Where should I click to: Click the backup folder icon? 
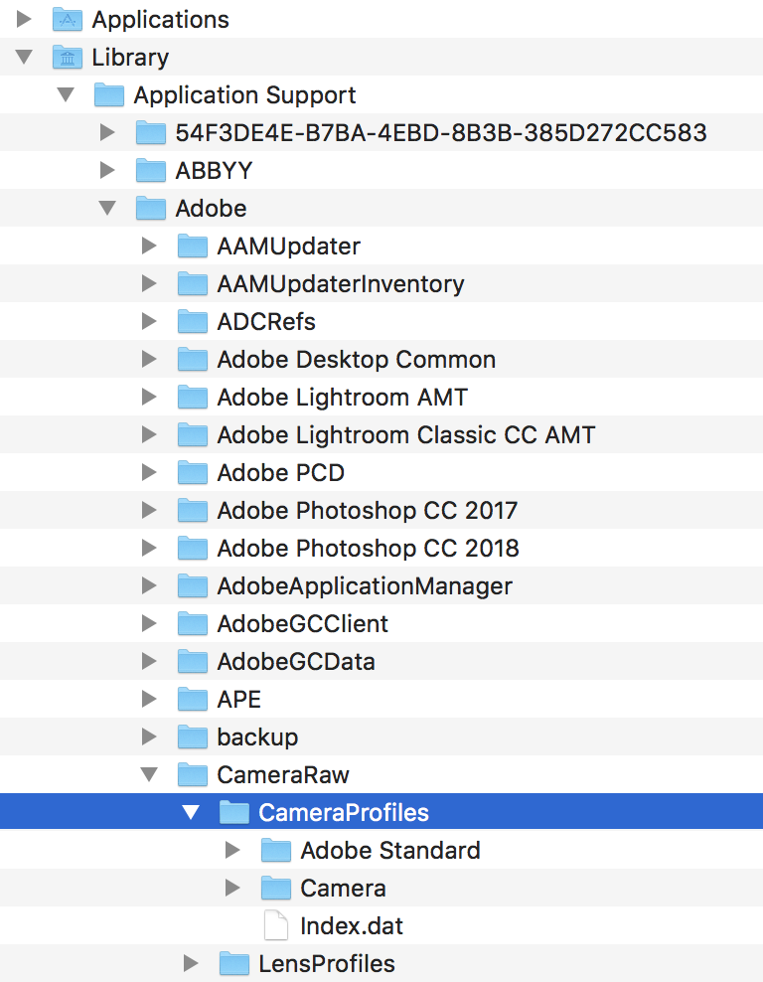point(193,737)
